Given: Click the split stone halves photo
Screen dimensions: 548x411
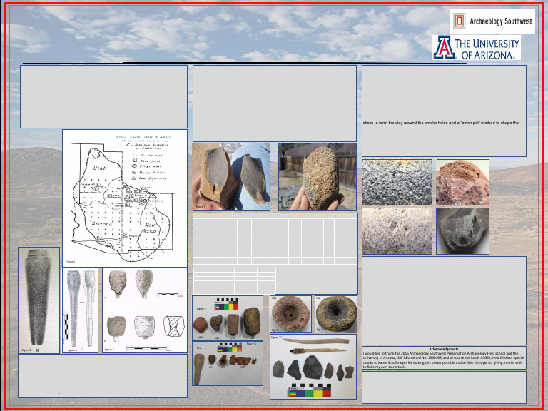Looking at the screenshot, I should pos(231,176).
